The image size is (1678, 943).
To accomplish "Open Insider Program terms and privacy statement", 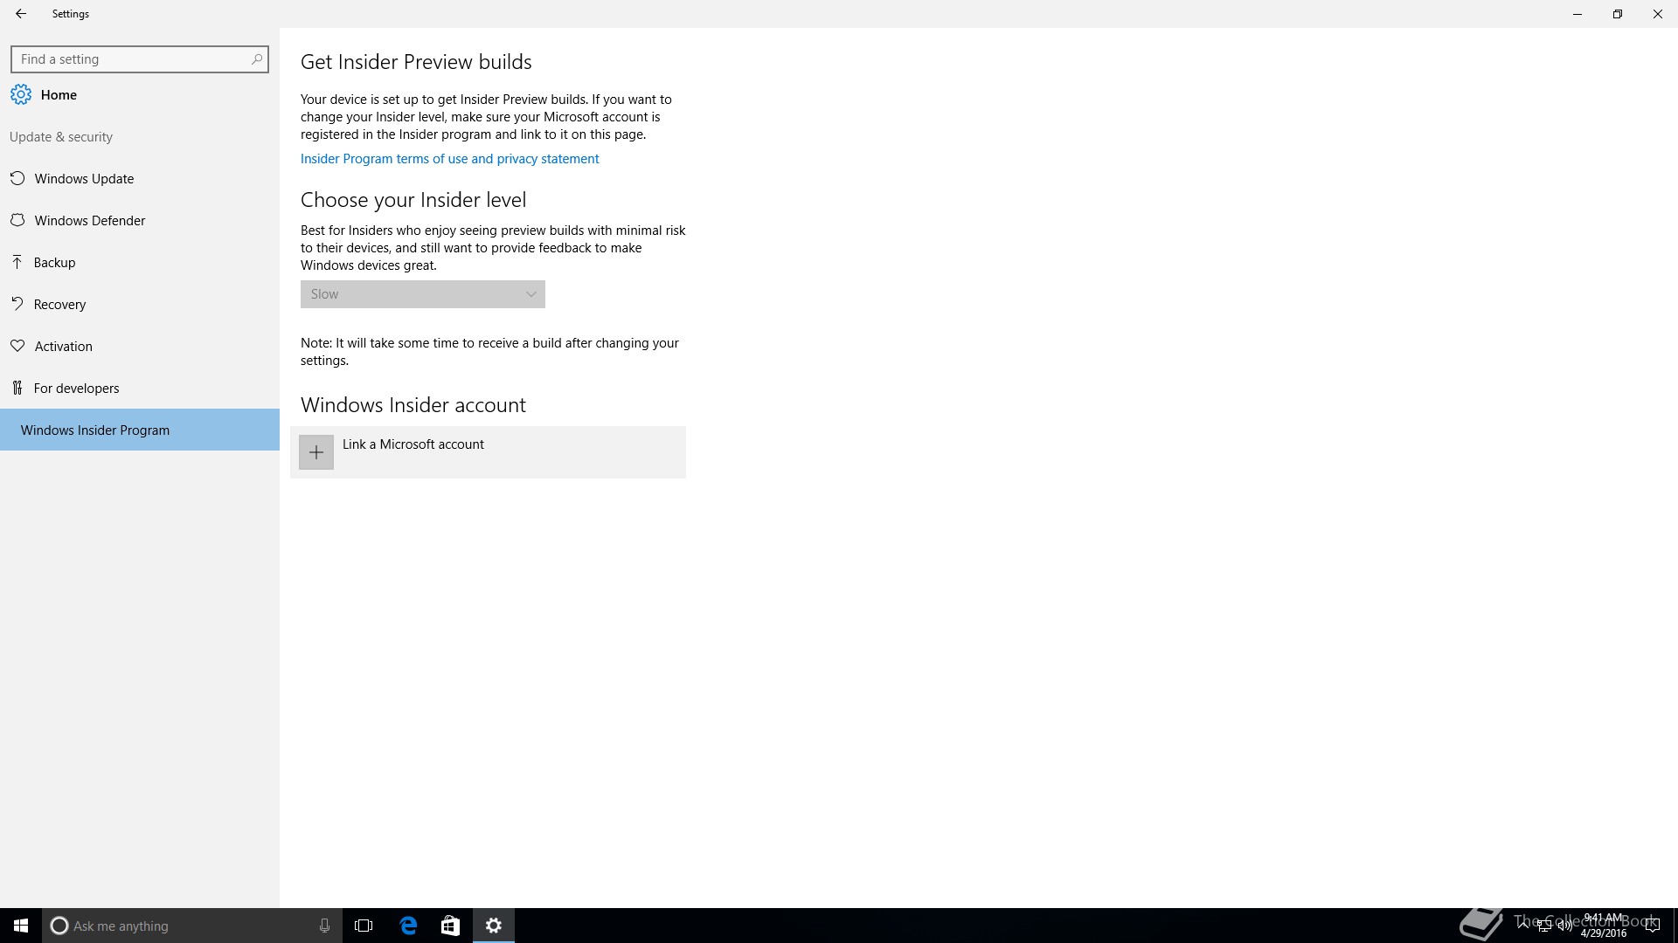I will 449,159.
